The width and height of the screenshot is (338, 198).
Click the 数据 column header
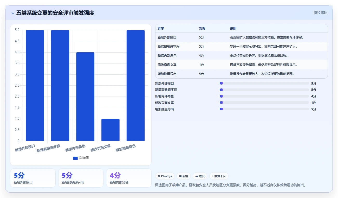pyautogui.click(x=202, y=29)
